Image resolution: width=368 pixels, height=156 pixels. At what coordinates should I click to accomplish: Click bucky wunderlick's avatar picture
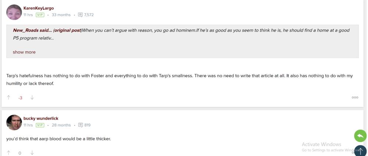(14, 122)
